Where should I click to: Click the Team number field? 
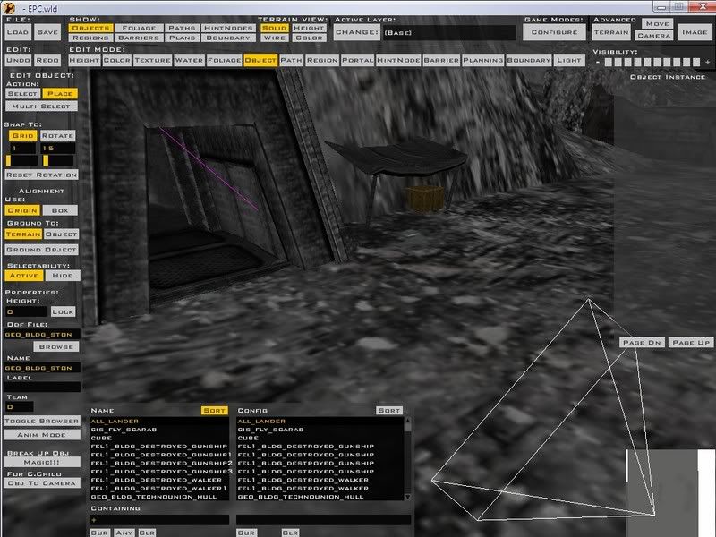point(19,407)
